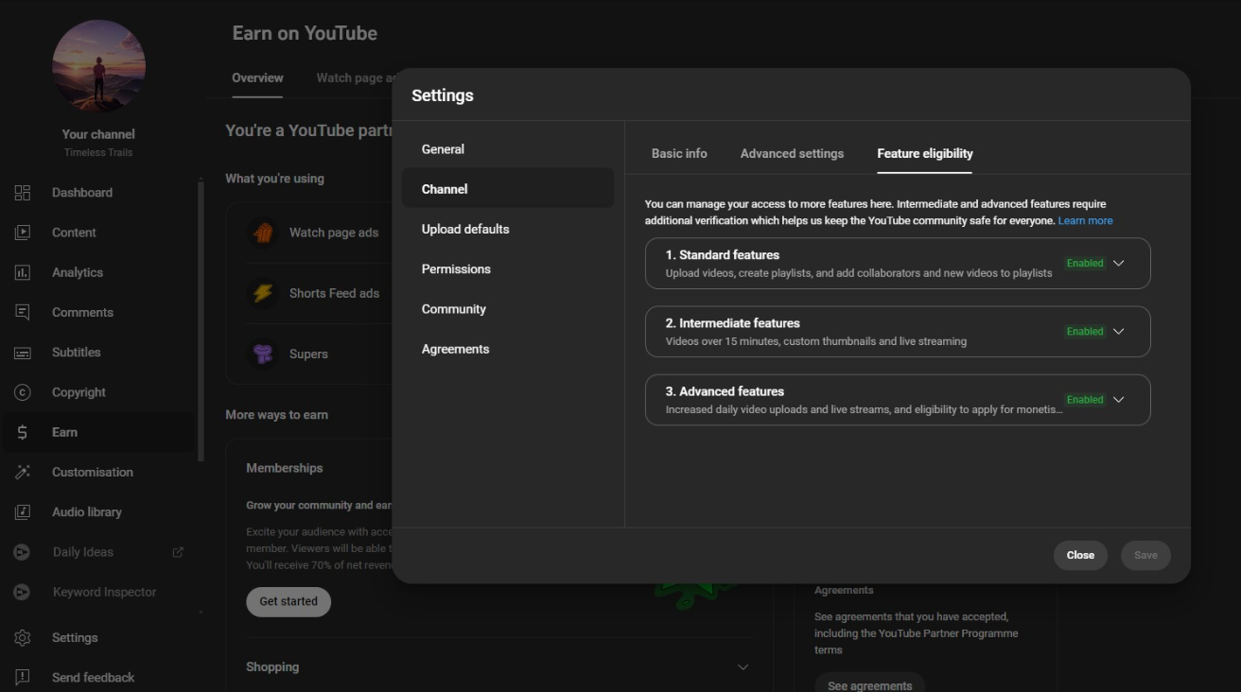Click the Content video icon in sidebar

(23, 233)
